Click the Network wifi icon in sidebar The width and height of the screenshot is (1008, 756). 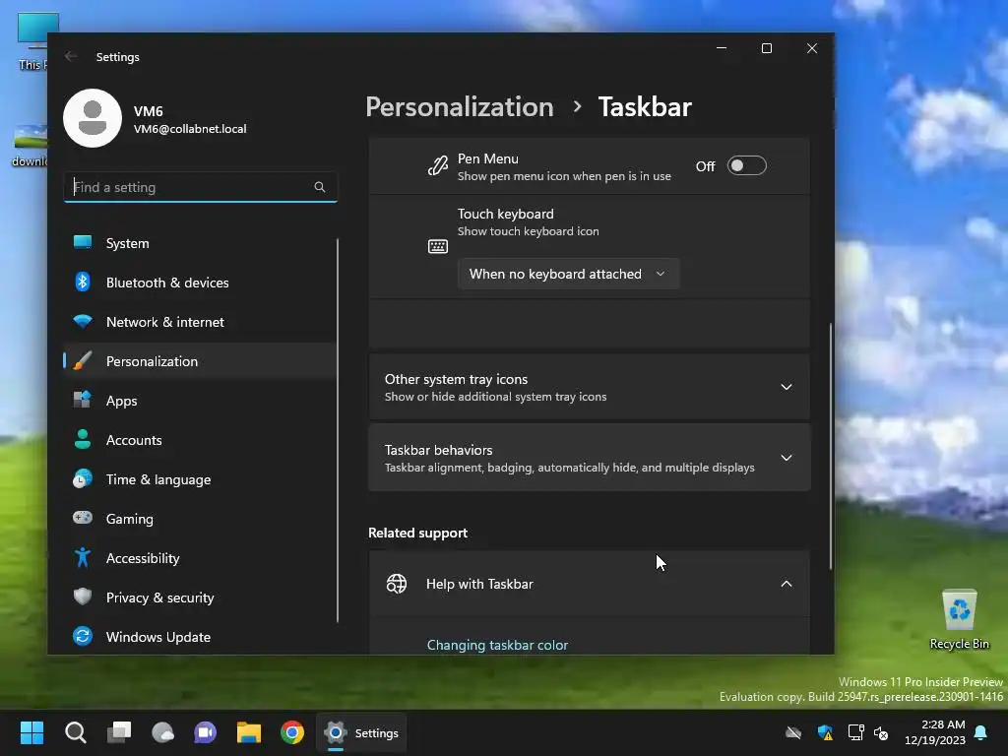coord(83,321)
